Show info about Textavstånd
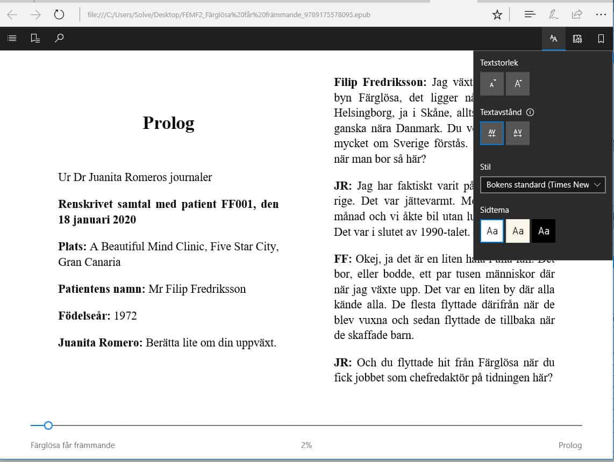 530,113
